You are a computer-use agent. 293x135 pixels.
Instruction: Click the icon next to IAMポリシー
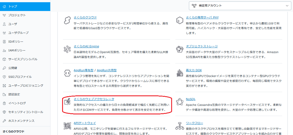point(4,50)
